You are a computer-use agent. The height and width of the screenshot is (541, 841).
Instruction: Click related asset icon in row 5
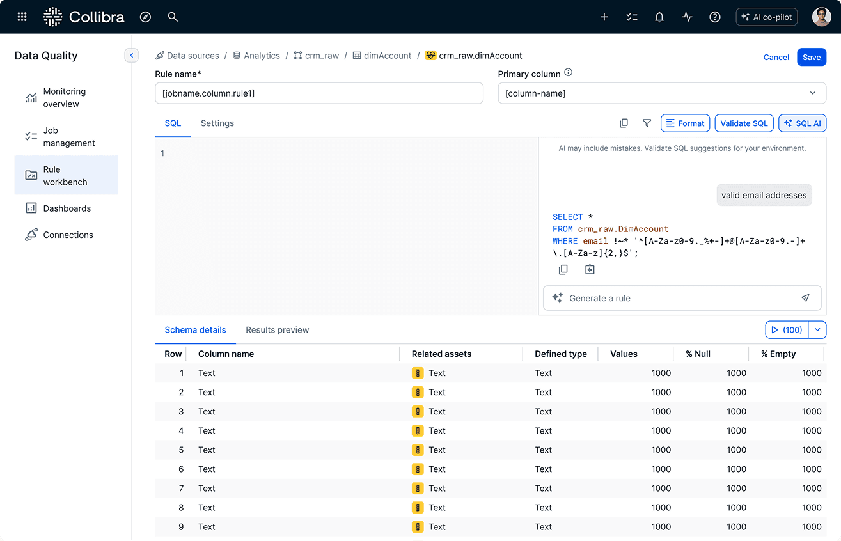pos(418,450)
